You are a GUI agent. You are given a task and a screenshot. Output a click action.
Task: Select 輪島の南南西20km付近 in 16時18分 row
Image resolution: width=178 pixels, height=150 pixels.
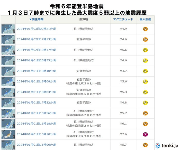[x=84, y=126]
